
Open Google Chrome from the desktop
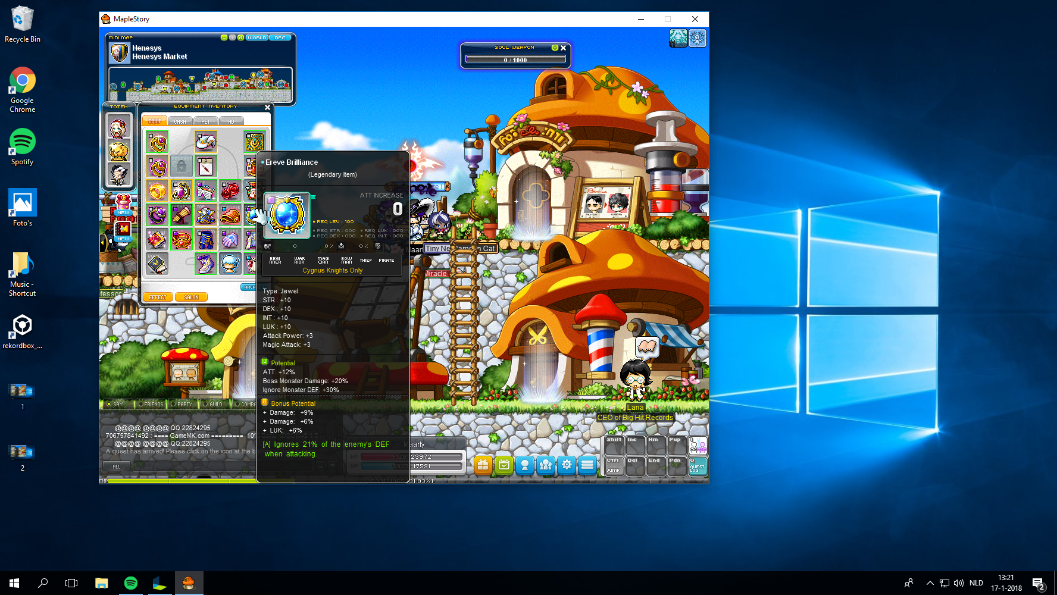point(23,90)
